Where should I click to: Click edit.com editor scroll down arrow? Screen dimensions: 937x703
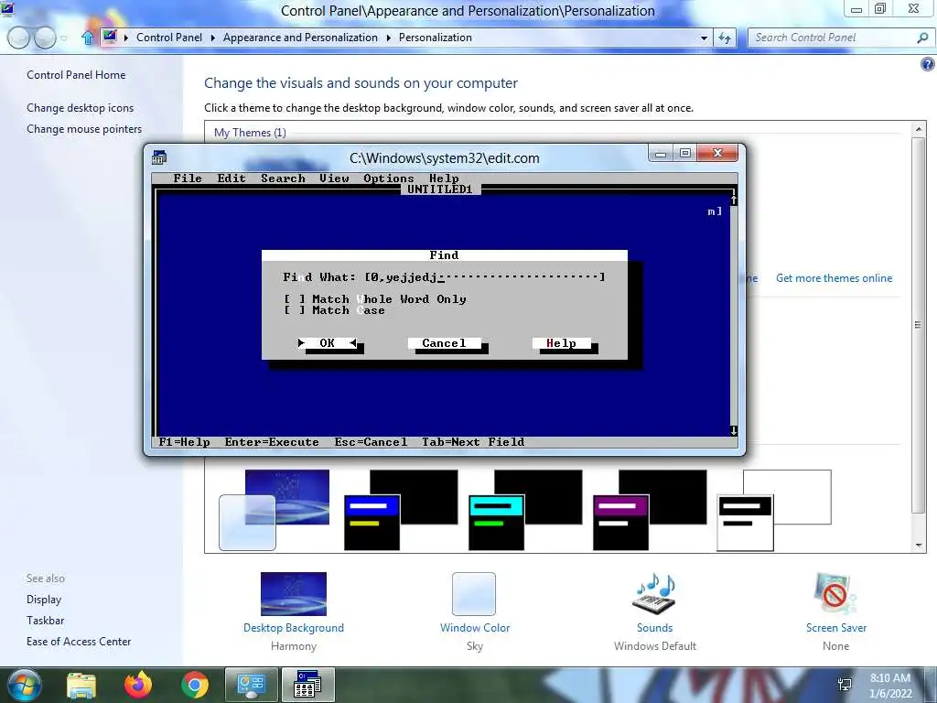[x=734, y=430]
